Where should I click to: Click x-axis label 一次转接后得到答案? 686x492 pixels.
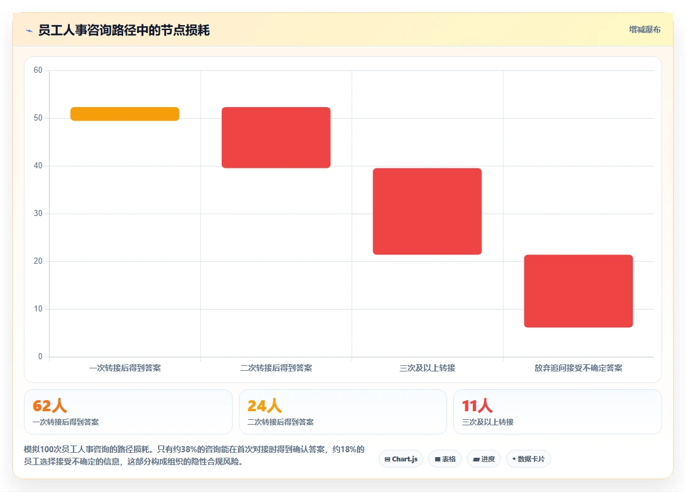point(125,368)
